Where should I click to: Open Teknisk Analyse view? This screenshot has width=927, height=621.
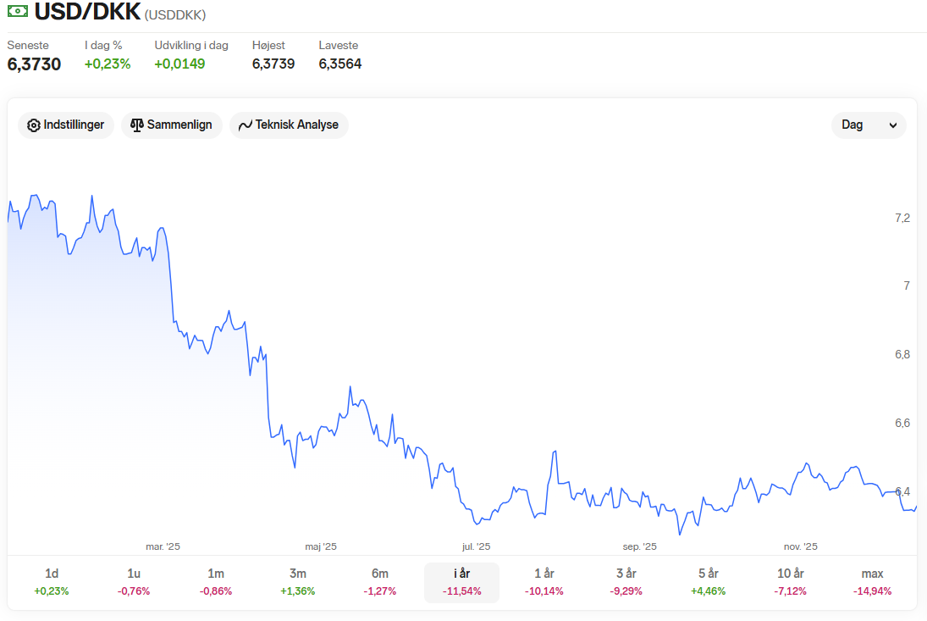[x=289, y=125]
